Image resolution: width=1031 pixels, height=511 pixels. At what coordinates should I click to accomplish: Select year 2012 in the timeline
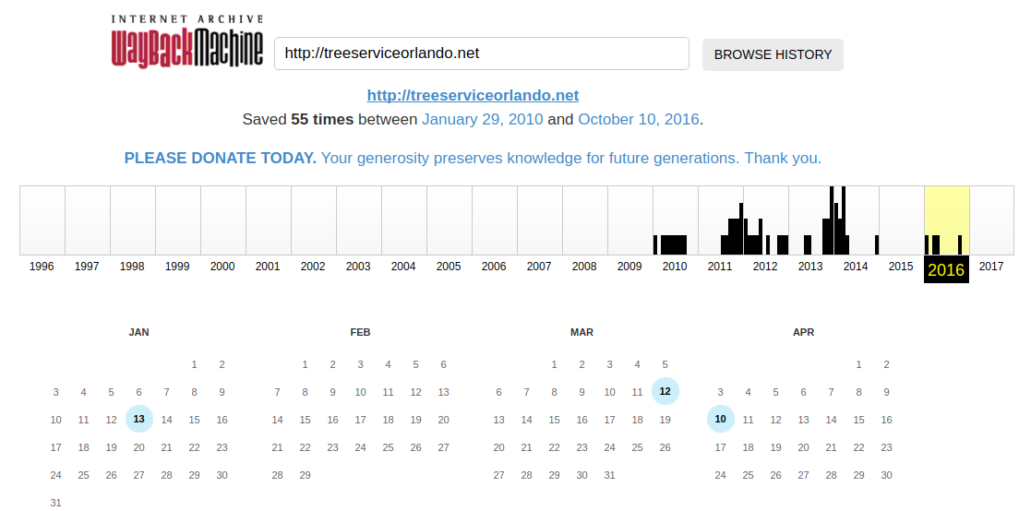[765, 266]
